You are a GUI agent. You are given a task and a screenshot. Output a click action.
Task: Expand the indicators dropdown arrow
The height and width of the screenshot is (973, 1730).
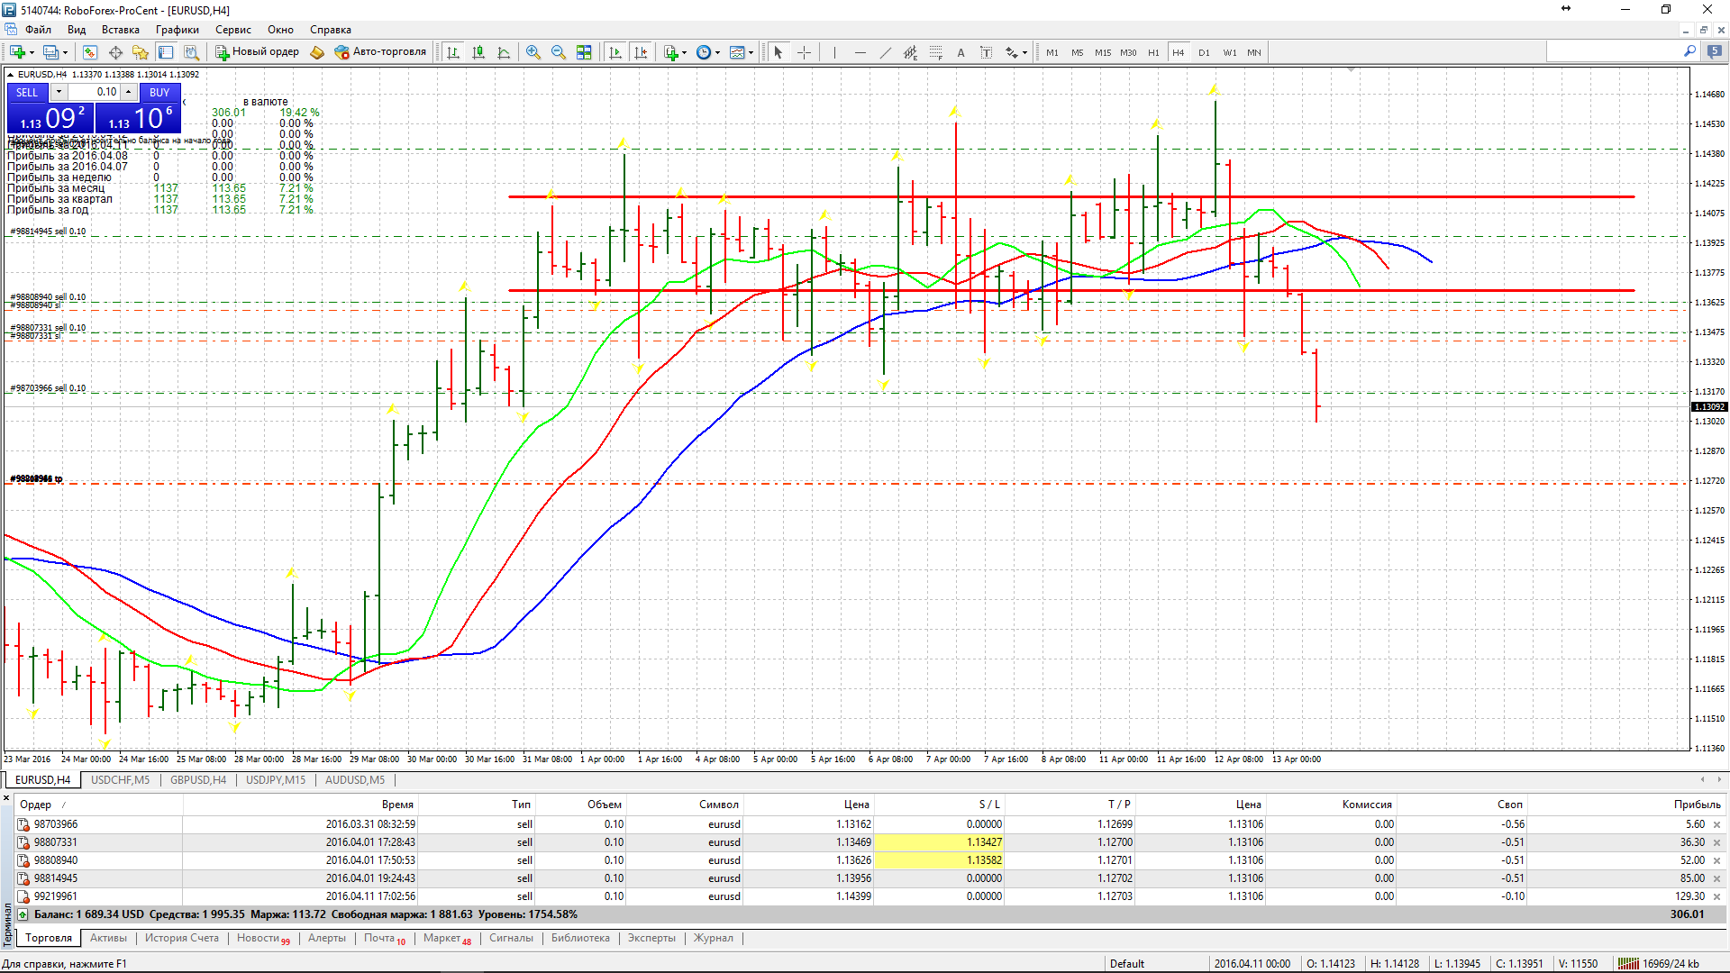685,52
